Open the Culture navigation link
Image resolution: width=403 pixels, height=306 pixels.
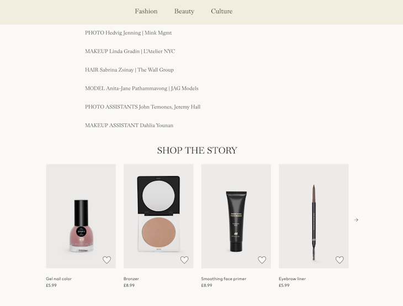pyautogui.click(x=221, y=11)
